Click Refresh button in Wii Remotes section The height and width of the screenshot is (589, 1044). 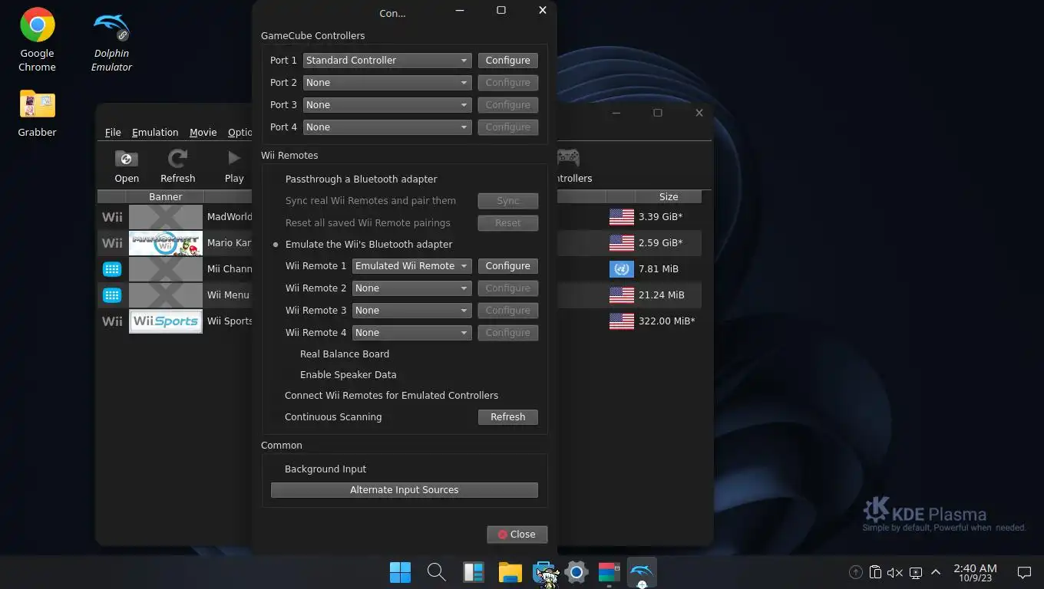coord(507,416)
